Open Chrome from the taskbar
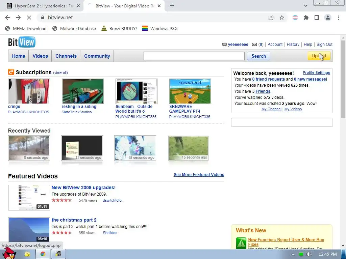The image size is (346, 259). (x=43, y=254)
